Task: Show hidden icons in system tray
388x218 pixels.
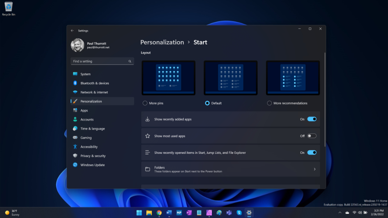Action: (340, 213)
